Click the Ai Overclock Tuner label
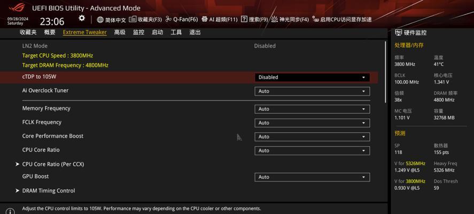474x214 pixels. tap(45, 90)
